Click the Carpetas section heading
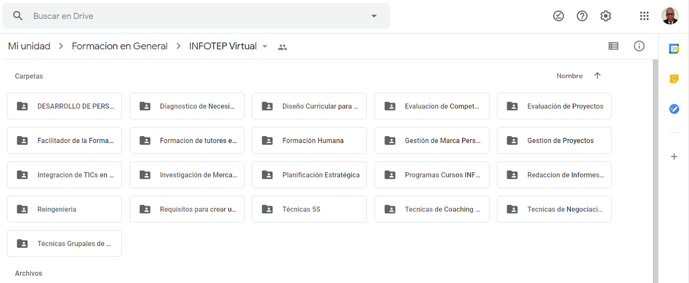This screenshot has width=689, height=283. click(29, 76)
